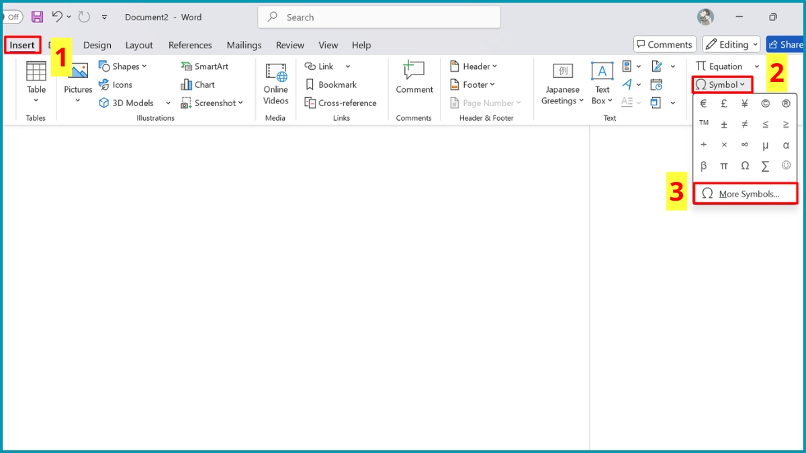Click the Save icon in title bar
The height and width of the screenshot is (453, 806).
point(37,17)
